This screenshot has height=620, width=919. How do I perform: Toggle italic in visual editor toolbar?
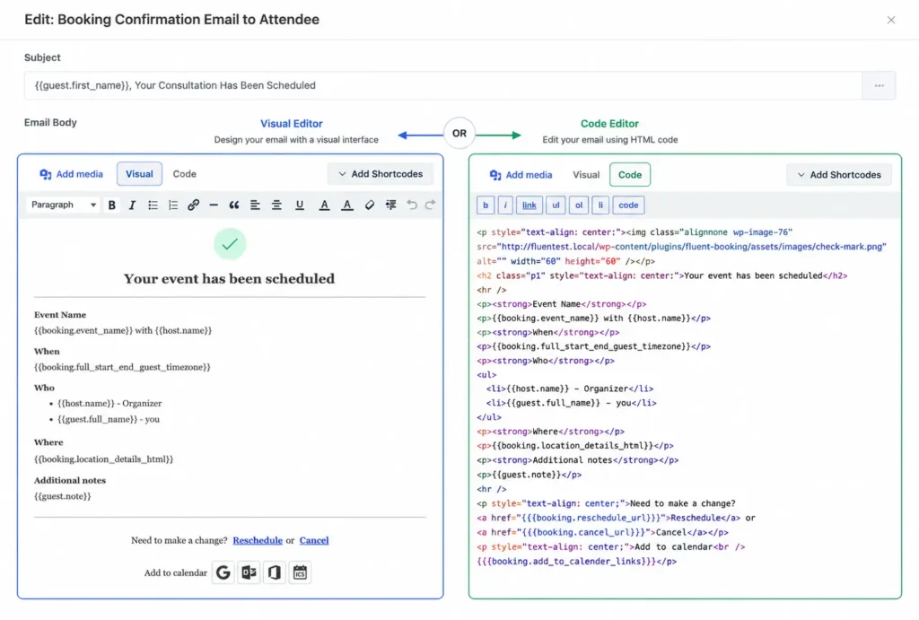[132, 205]
